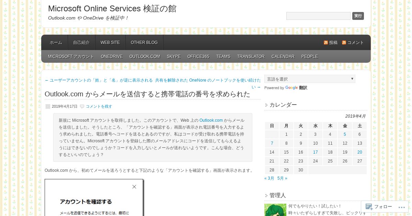The height and width of the screenshot is (216, 412).
Task: Select the OUTLOOK.COM category
Action: 145,57
